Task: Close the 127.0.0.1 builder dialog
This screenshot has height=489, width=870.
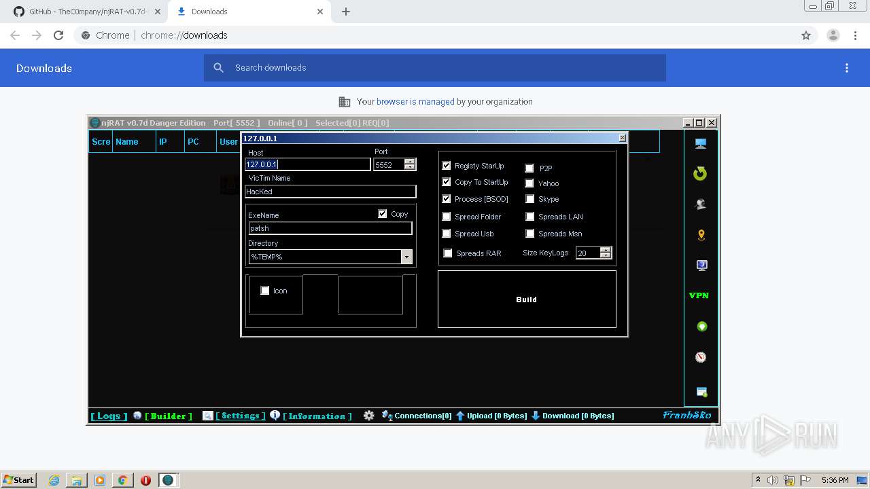Action: (x=622, y=138)
